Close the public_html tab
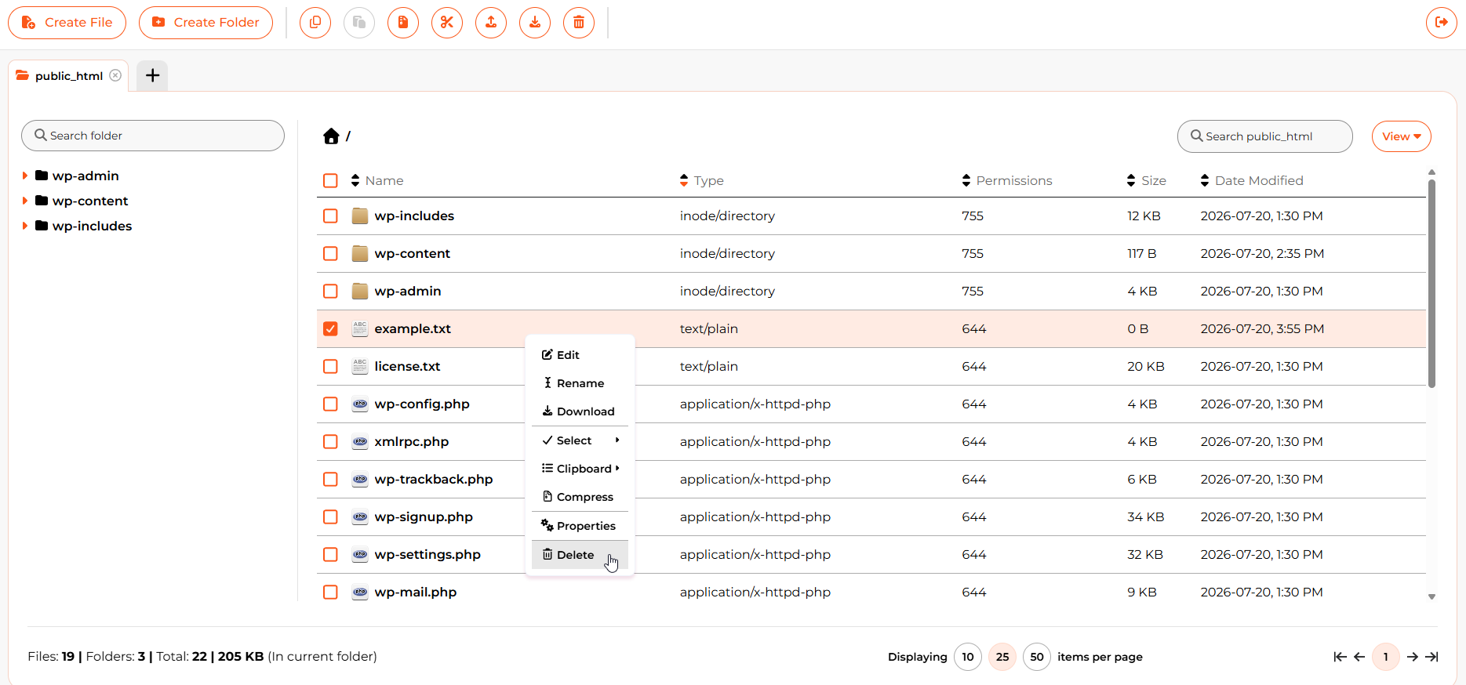This screenshot has width=1466, height=685. click(115, 75)
